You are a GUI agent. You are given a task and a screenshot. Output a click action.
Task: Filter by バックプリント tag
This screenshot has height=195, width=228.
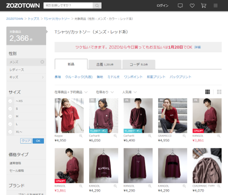(x=181, y=77)
